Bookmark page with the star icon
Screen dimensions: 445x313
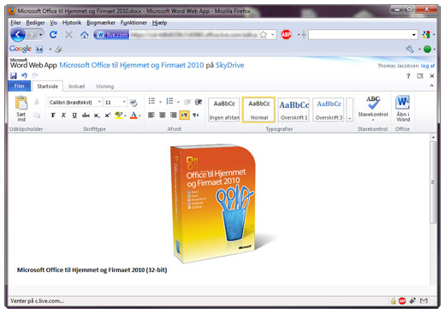(264, 35)
